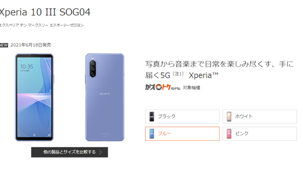The height and width of the screenshot is (171, 303).
Task: Choose the ピンク color option
Action: tap(260, 134)
